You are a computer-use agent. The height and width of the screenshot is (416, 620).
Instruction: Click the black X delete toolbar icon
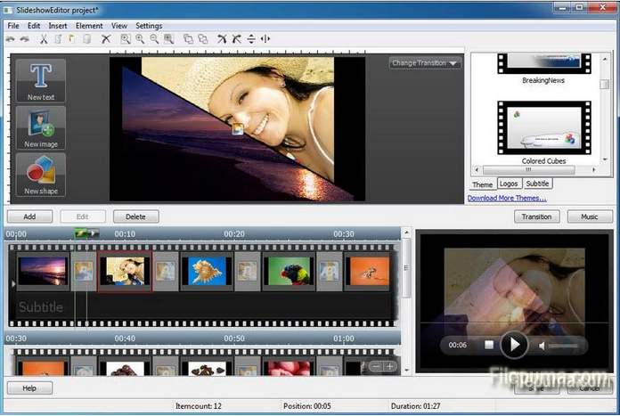click(x=106, y=39)
